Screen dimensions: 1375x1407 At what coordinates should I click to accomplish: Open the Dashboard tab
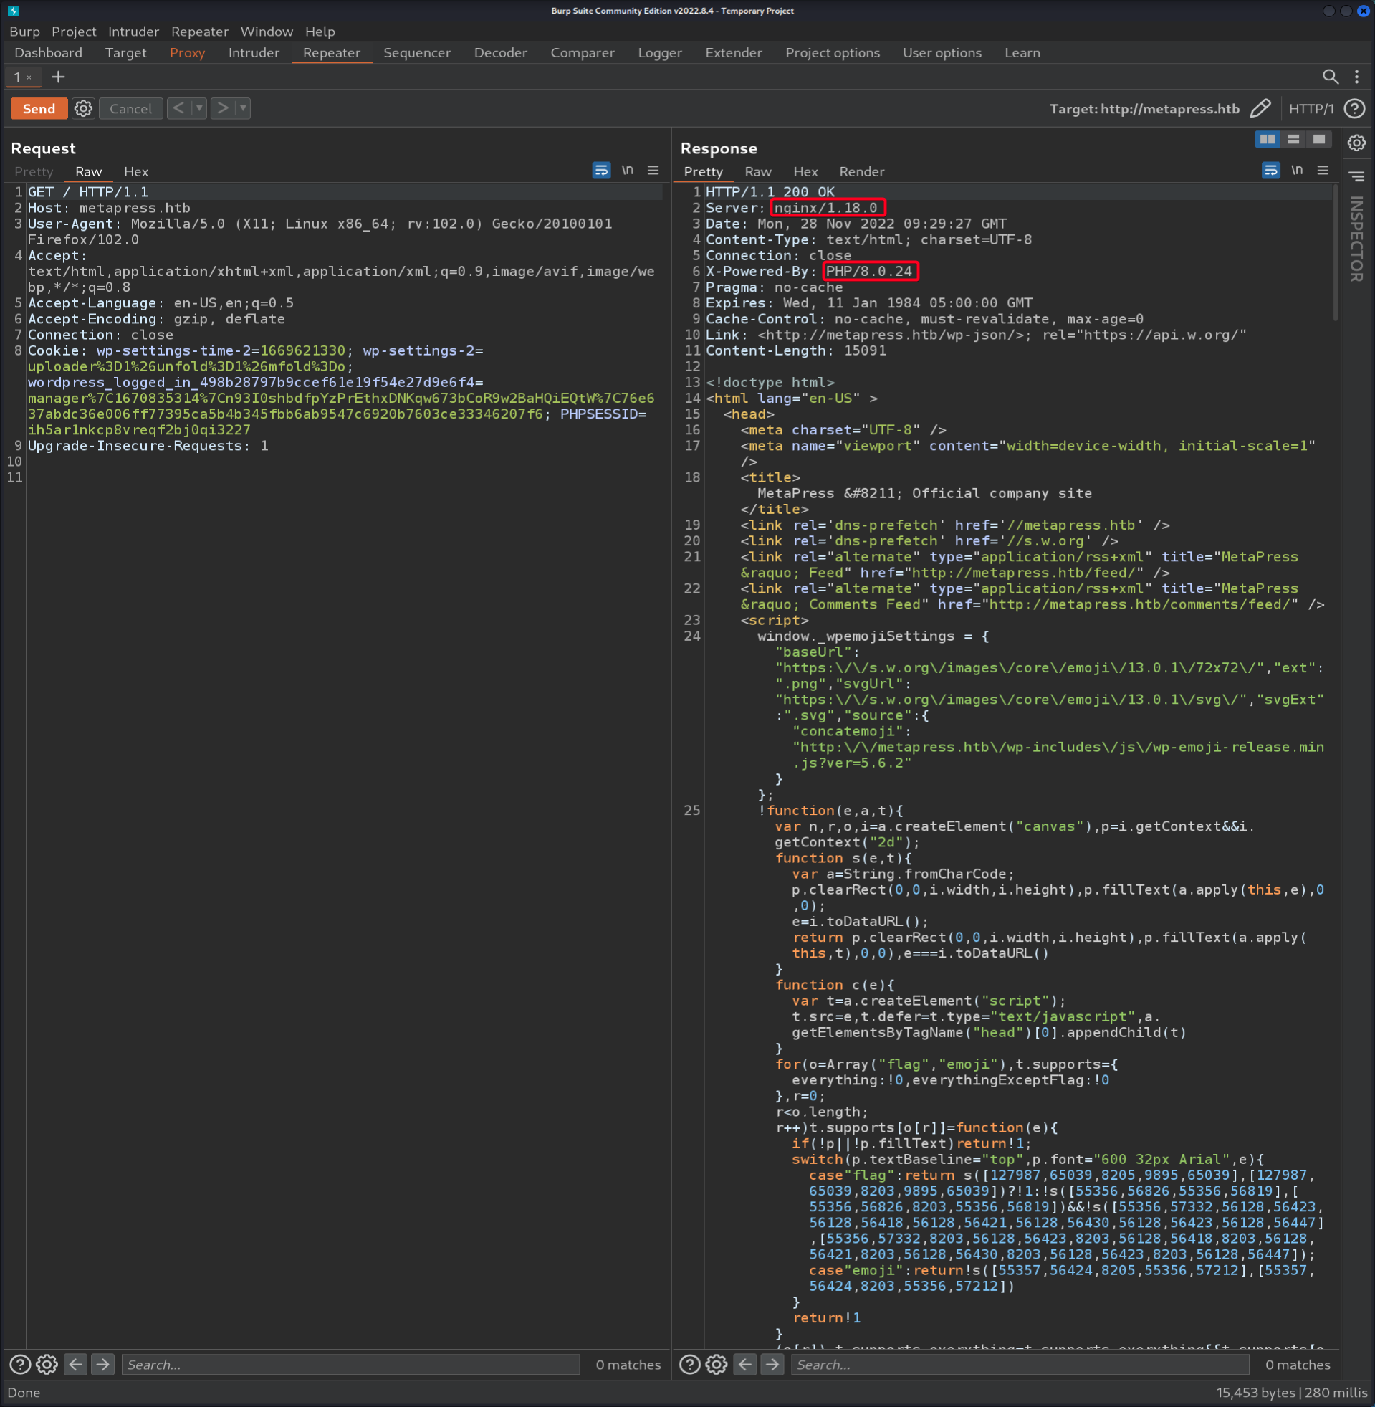coord(49,53)
